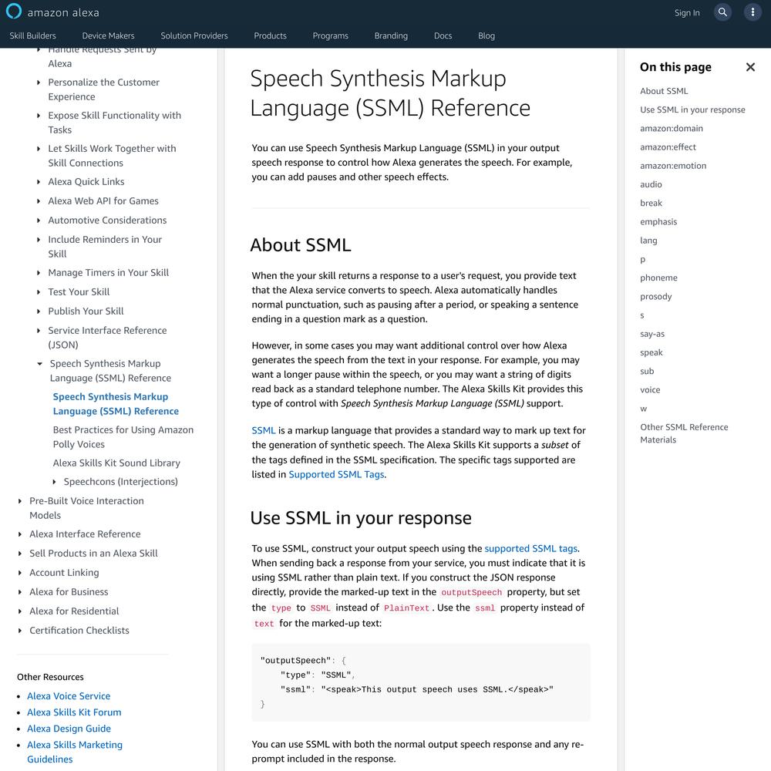Expand Expose Skill Functionality with Tasks arrow

point(39,116)
